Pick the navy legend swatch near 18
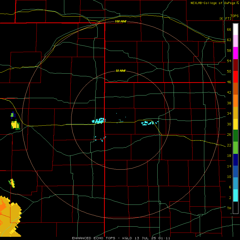This screenshot has height=240, width=240. pyautogui.click(x=235, y=160)
